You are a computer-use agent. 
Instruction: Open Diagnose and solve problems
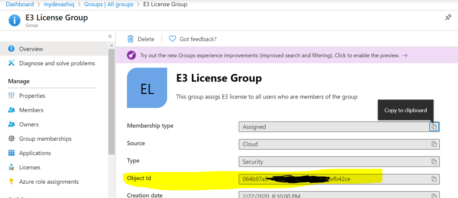[x=57, y=63]
